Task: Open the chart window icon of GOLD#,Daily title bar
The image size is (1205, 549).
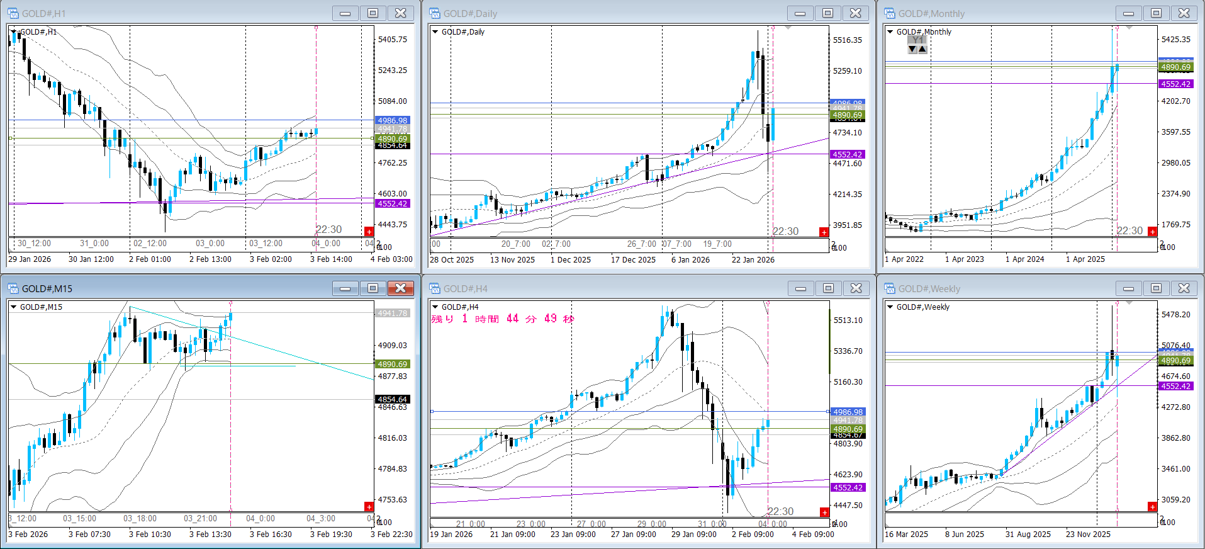Action: pyautogui.click(x=434, y=13)
